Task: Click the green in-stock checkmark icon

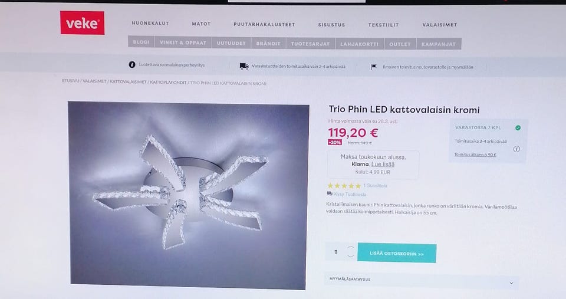Action: 518,128
